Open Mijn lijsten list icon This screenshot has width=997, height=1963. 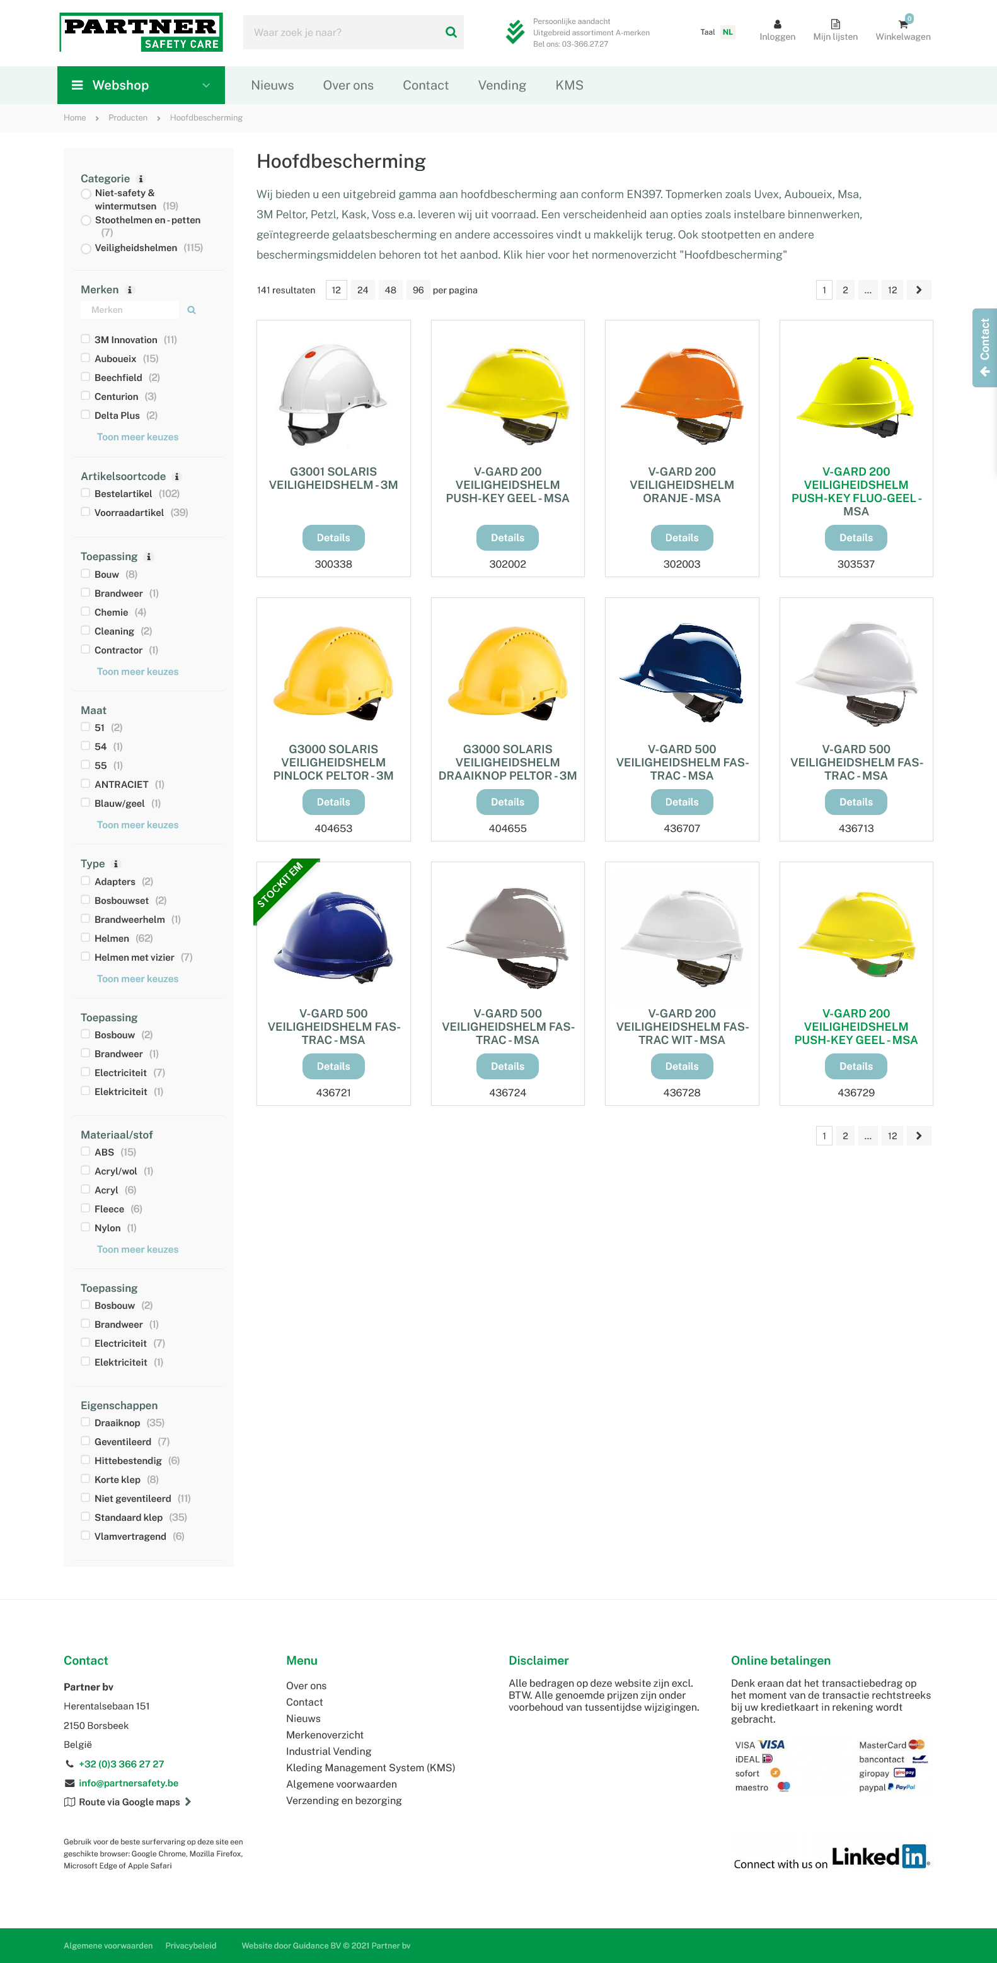pos(835,23)
